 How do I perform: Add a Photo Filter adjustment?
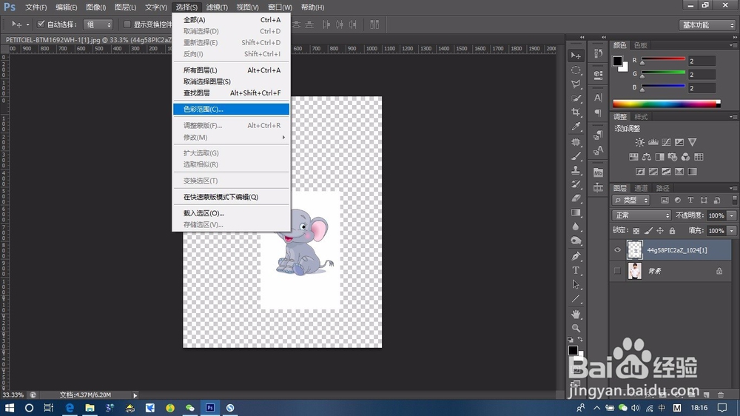(673, 157)
